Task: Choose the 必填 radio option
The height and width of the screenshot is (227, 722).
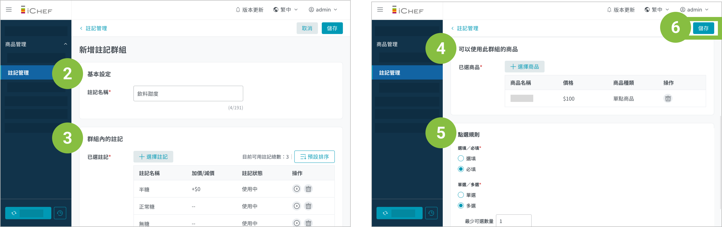Action: coord(461,169)
